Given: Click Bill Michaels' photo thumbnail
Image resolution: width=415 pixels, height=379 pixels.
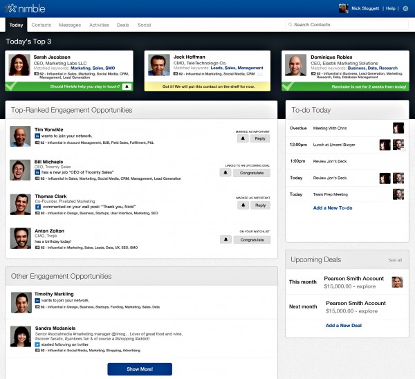Looking at the screenshot, I should point(20,170).
